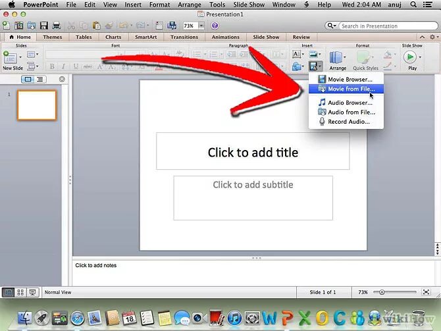441x331 pixels.
Task: Click the Paste clipboard toolbar icon
Action: tap(97, 26)
